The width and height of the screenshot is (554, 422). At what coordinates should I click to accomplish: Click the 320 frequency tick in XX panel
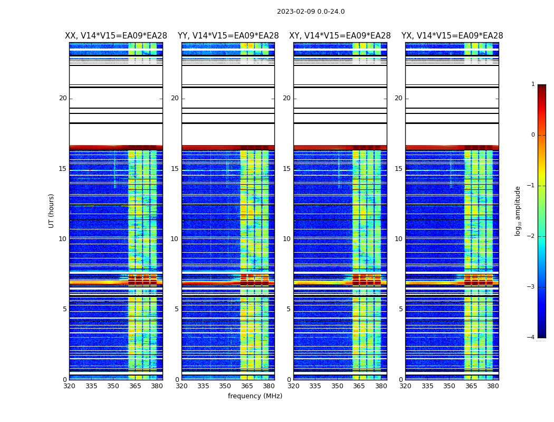point(69,386)
